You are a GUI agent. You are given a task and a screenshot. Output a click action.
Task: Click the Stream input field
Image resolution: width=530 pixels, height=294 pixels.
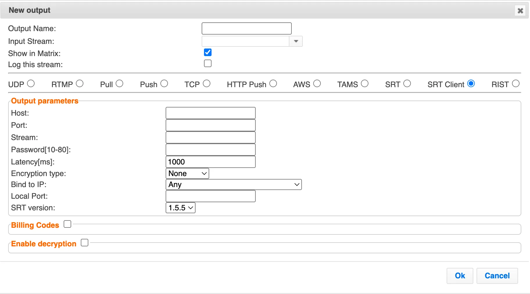[x=211, y=137]
